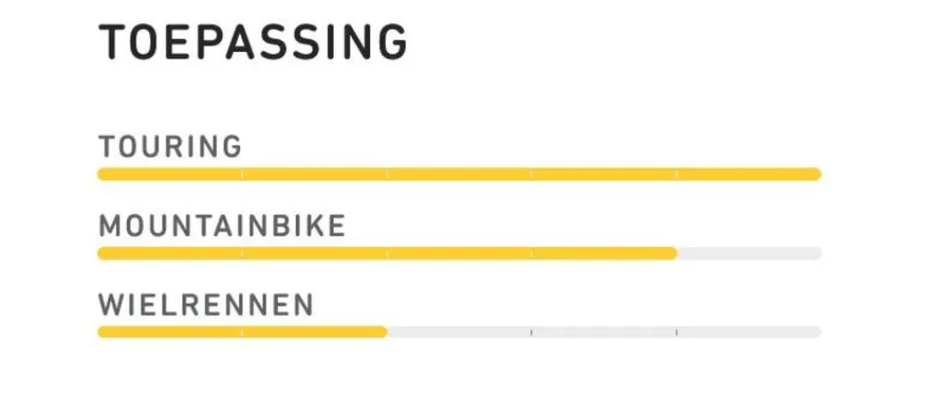Screen dimensions: 927x411
Task: Click the first tick on the Wielrennen bar
Action: click(x=242, y=332)
